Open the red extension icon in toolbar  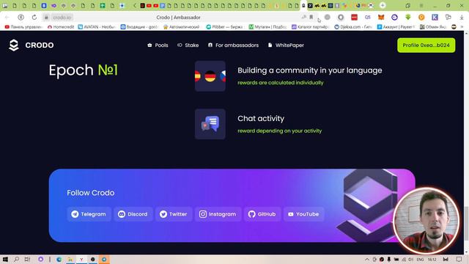[x=354, y=18]
